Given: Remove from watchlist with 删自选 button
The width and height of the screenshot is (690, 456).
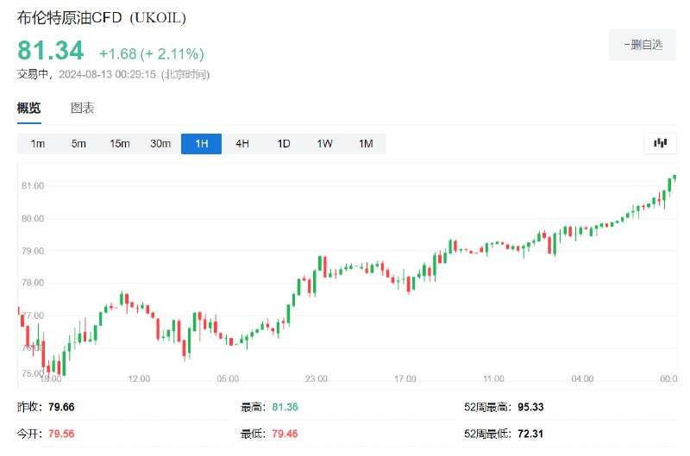Looking at the screenshot, I should (643, 45).
